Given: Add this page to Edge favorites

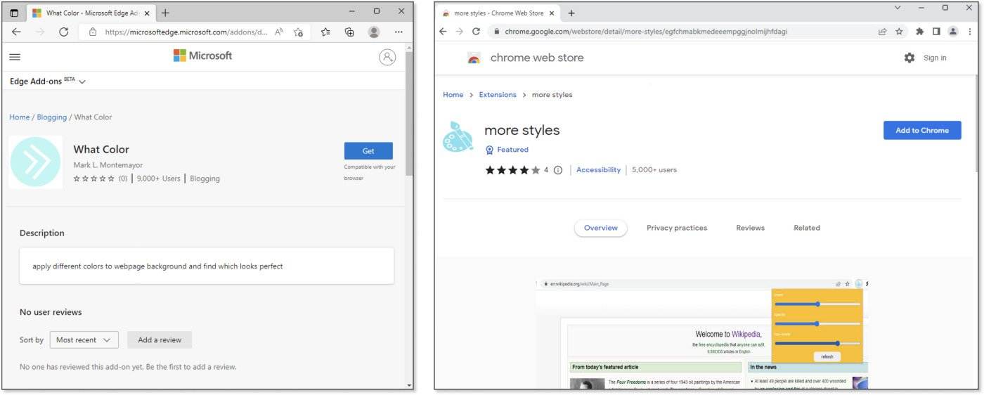Looking at the screenshot, I should [x=298, y=32].
